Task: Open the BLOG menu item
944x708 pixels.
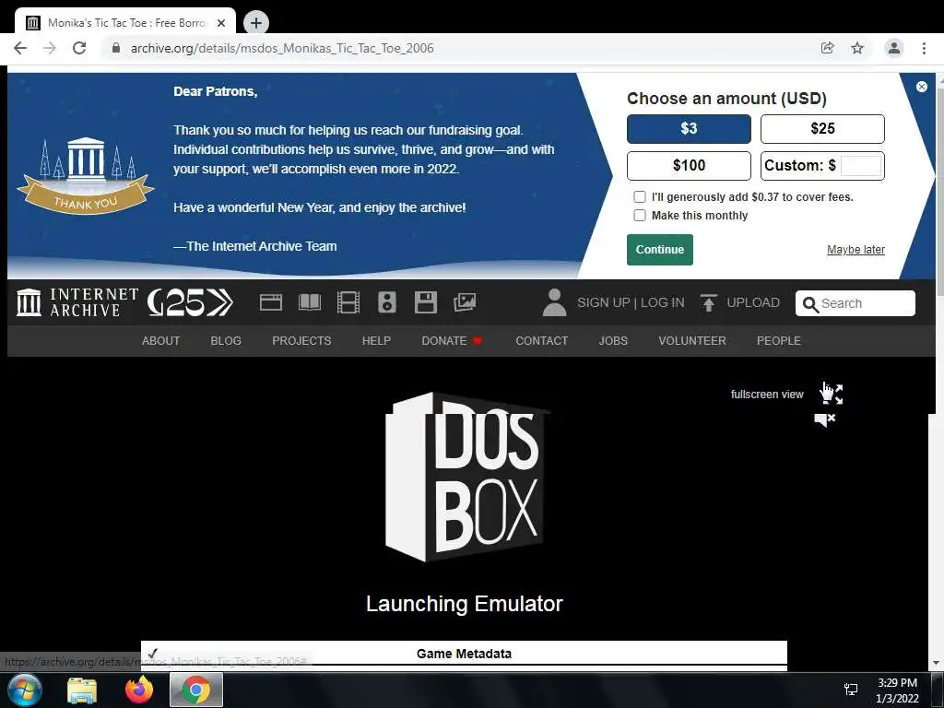Action: 226,341
